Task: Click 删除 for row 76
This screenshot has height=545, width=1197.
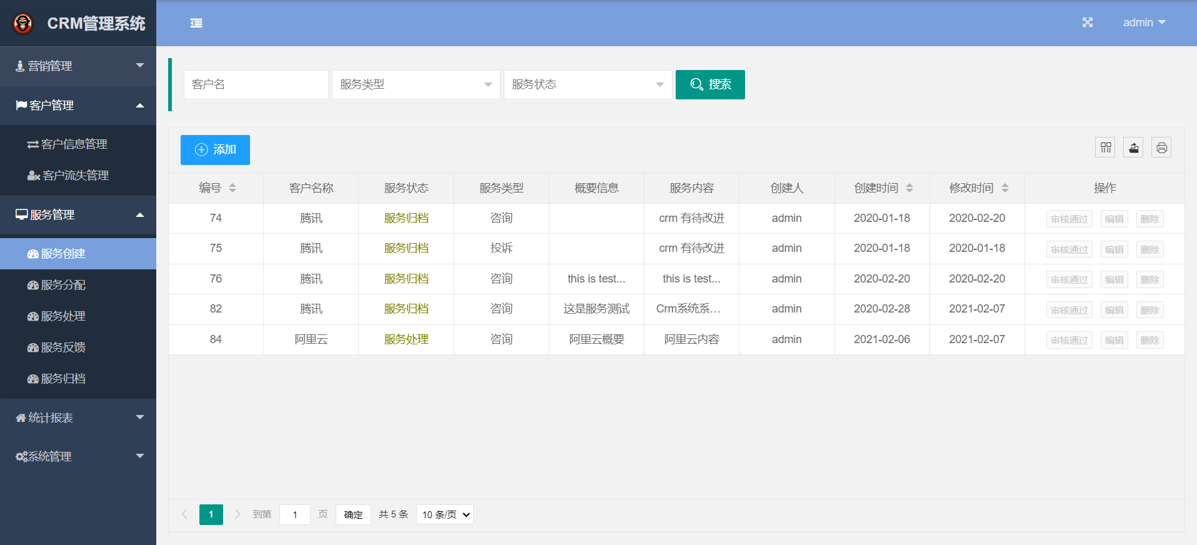Action: coord(1149,279)
